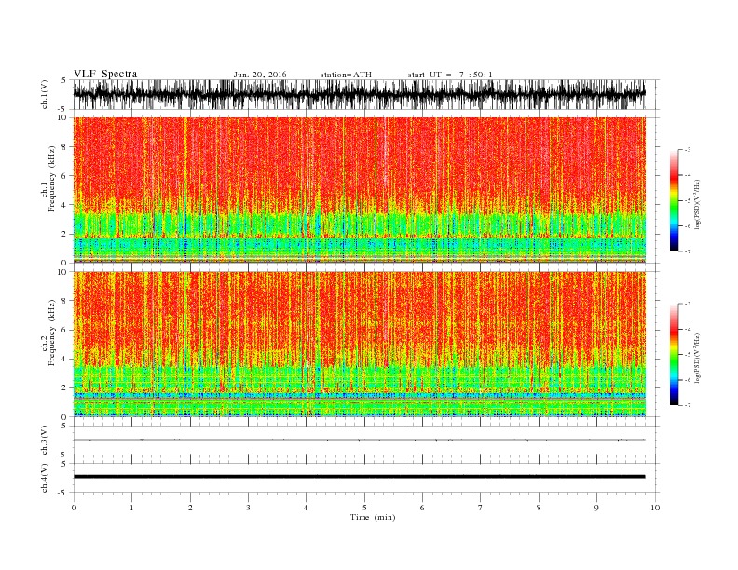This screenshot has width=738, height=570.
Task: Click the ch.1 Frequency (kHz) axis label
Action: tap(48, 180)
